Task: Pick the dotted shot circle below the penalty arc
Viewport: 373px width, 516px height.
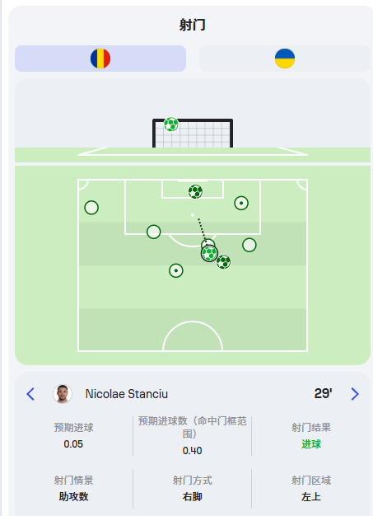Action: pyautogui.click(x=176, y=270)
